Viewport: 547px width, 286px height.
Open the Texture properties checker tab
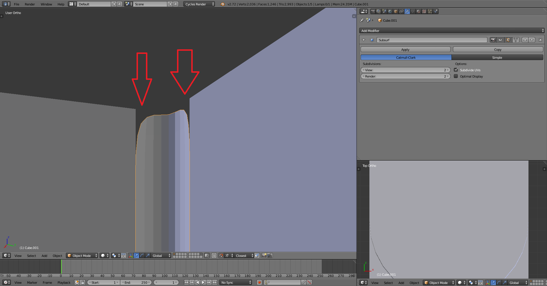(x=424, y=11)
